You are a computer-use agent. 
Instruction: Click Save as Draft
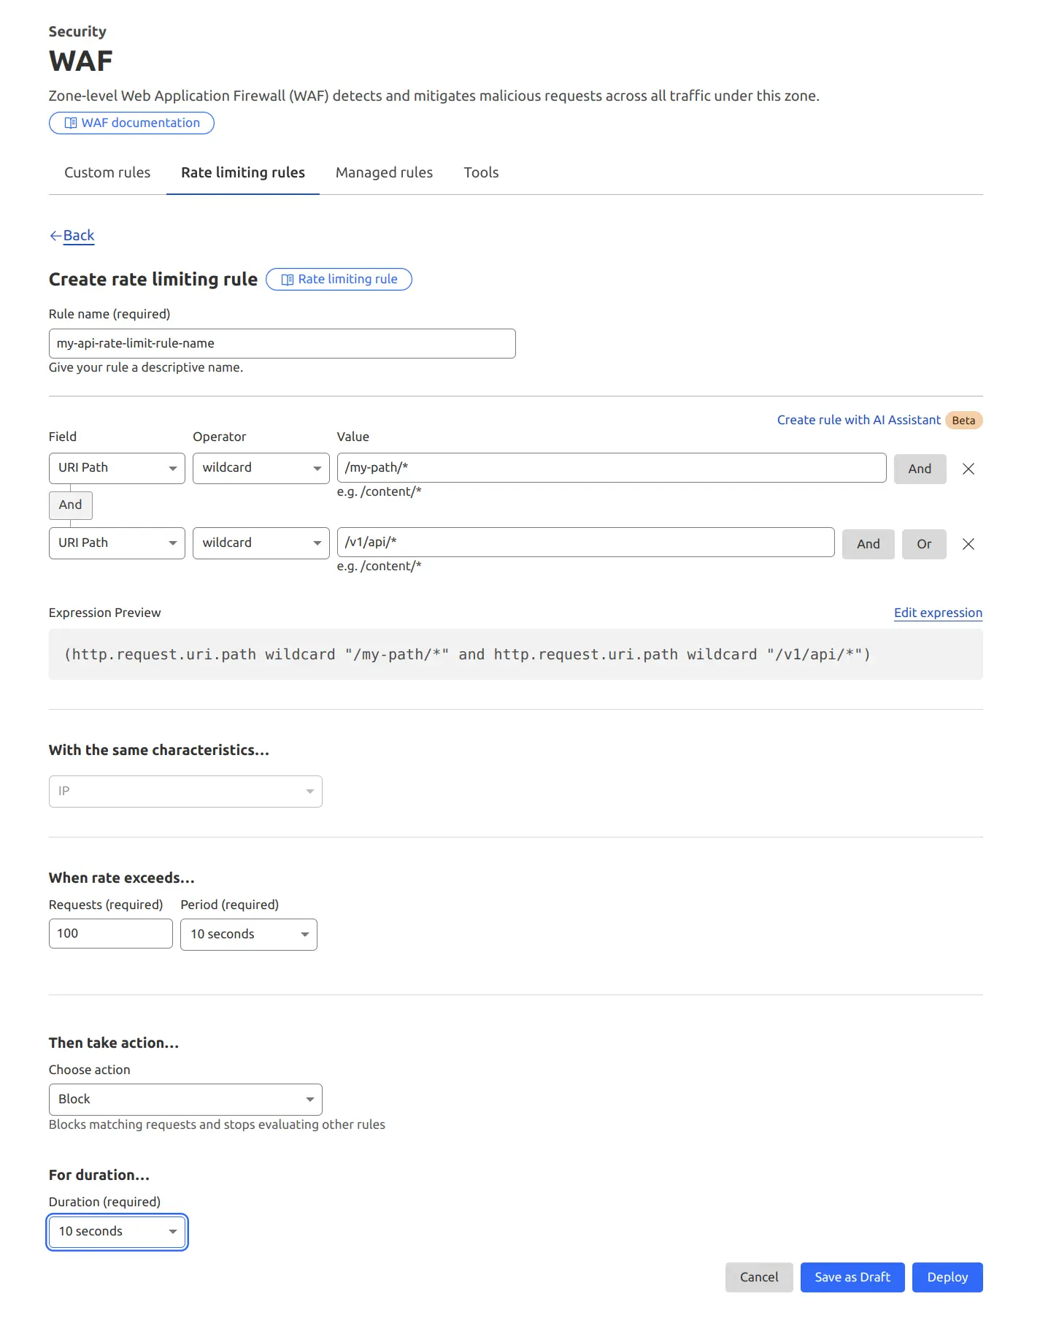pyautogui.click(x=852, y=1277)
